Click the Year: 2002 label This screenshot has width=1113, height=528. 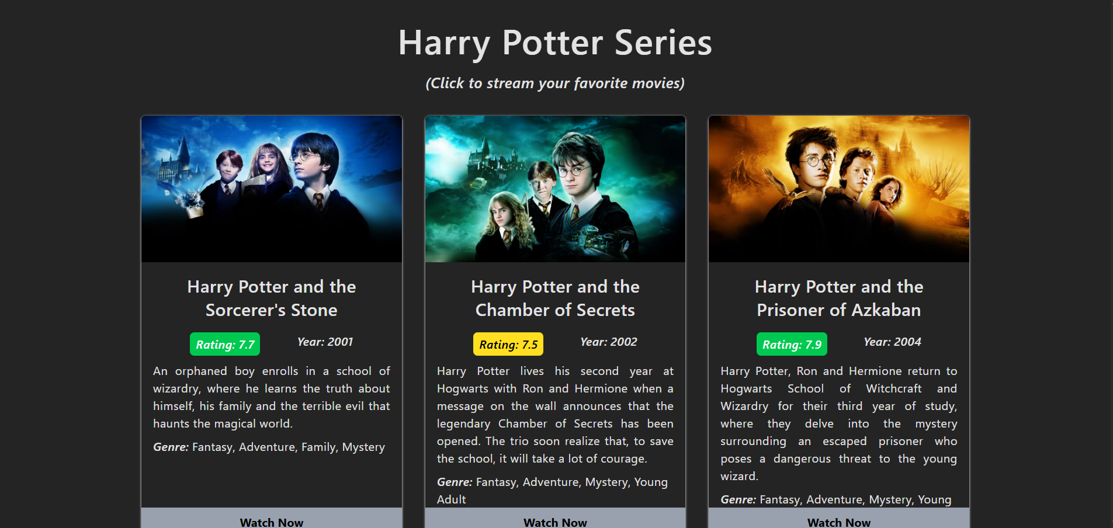click(x=609, y=342)
